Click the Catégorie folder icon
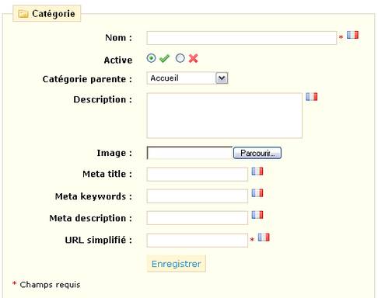 23,14
